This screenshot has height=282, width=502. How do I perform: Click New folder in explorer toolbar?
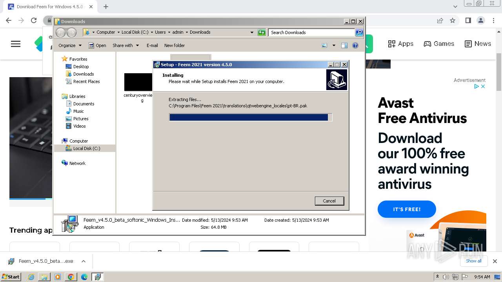175,45
